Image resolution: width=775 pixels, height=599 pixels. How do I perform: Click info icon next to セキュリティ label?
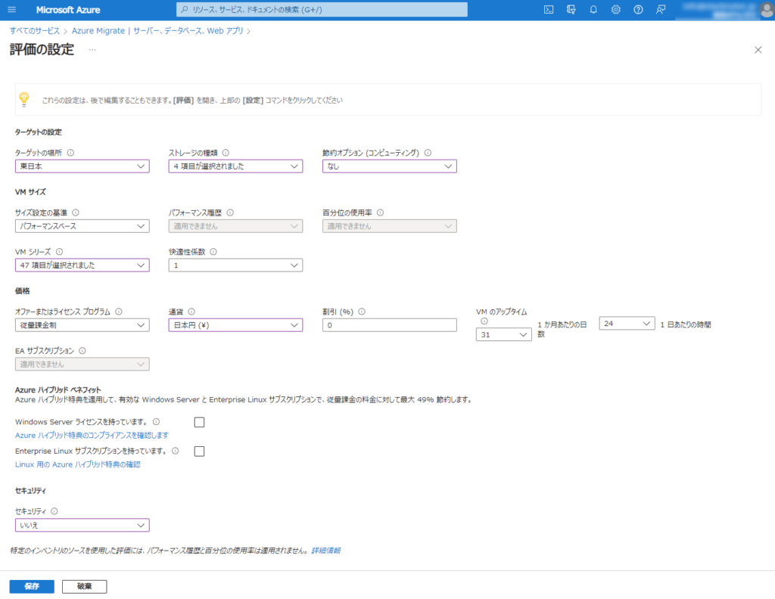point(54,511)
